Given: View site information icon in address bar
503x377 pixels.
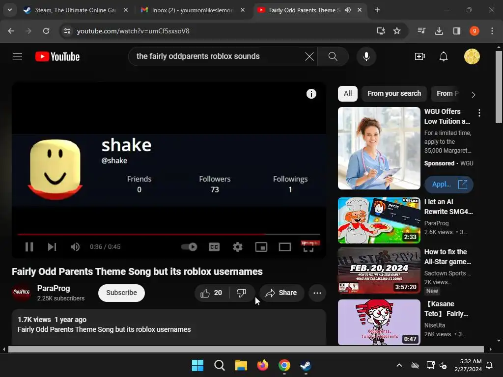Looking at the screenshot, I should 67,31.
